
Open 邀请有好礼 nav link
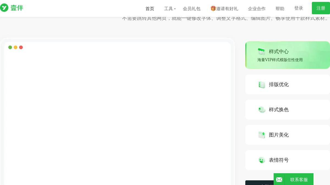click(224, 8)
